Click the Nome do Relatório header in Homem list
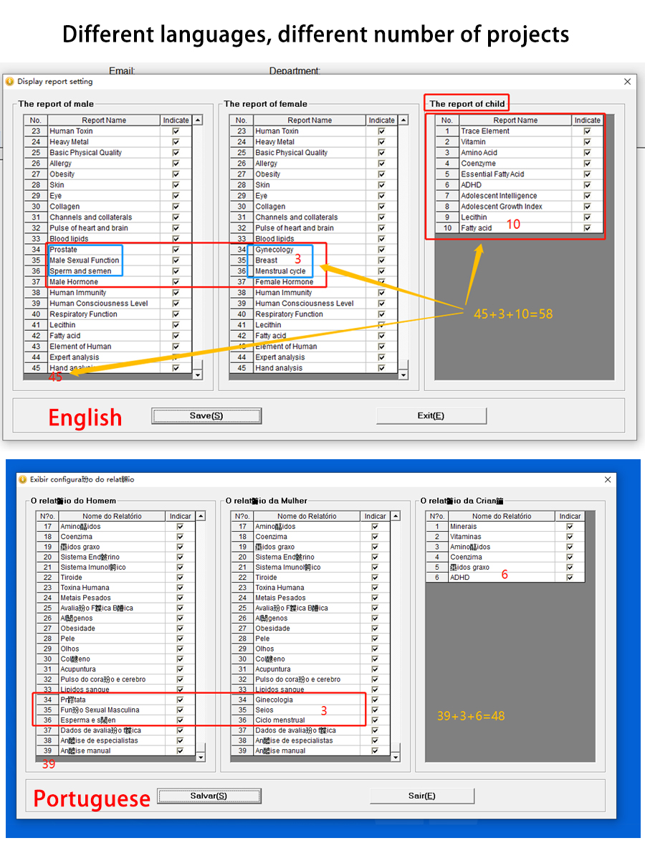The image size is (645, 861). (x=112, y=516)
